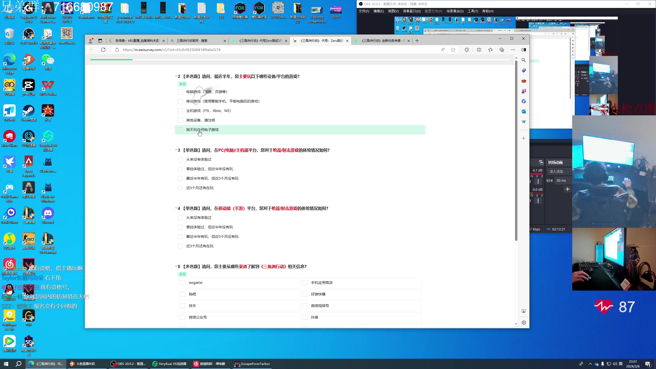Check wegame channel checkbox

183,283
